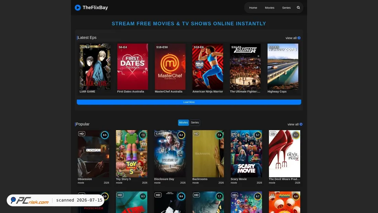The width and height of the screenshot is (378, 213).
Task: Click the 8.3 rating badge in bottom row
Action: pyautogui.click(x=143, y=196)
